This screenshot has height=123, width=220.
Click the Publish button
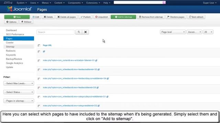86,17
